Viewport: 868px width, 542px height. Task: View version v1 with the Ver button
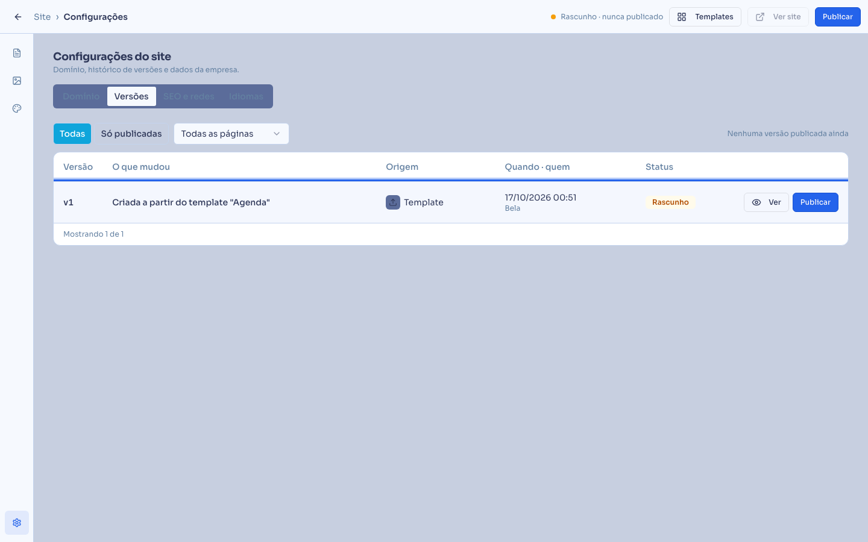click(766, 202)
